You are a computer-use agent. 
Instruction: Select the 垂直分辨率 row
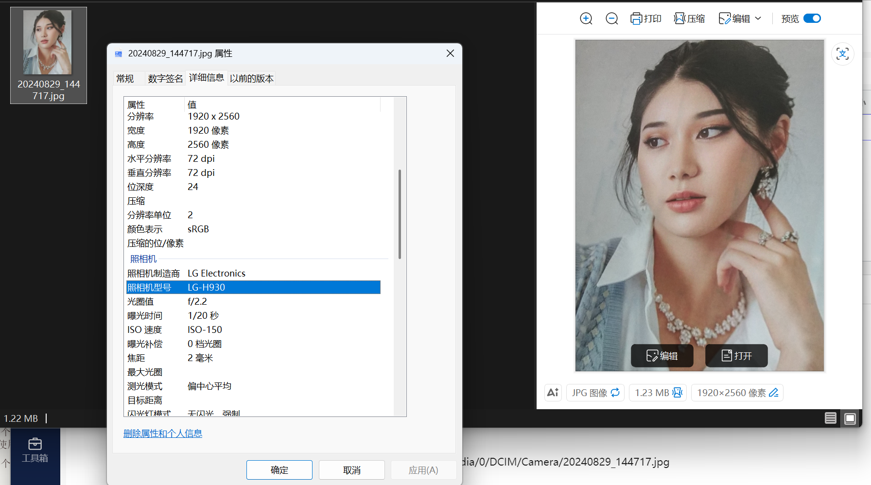(253, 173)
